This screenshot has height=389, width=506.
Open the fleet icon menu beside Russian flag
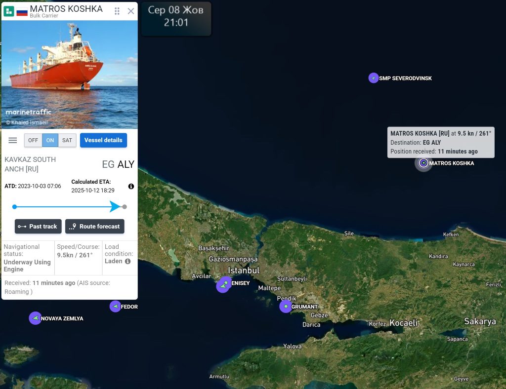pyautogui.click(x=9, y=11)
